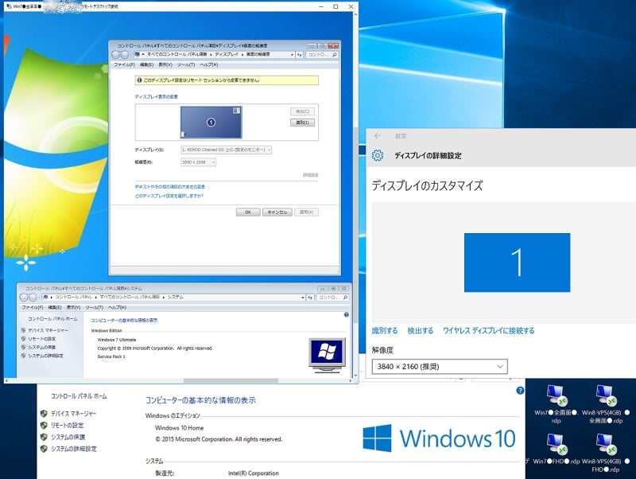This screenshot has width=636, height=479.
Task: Open コントロール パネル ホーム in Windows 10 System
Action: pyautogui.click(x=79, y=396)
